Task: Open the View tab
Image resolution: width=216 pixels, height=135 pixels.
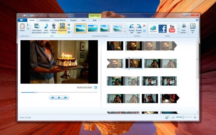Action: tap(83, 20)
